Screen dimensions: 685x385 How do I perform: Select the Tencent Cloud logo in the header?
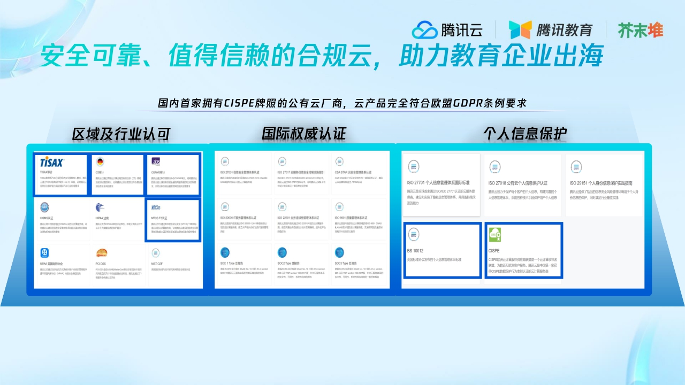point(447,30)
